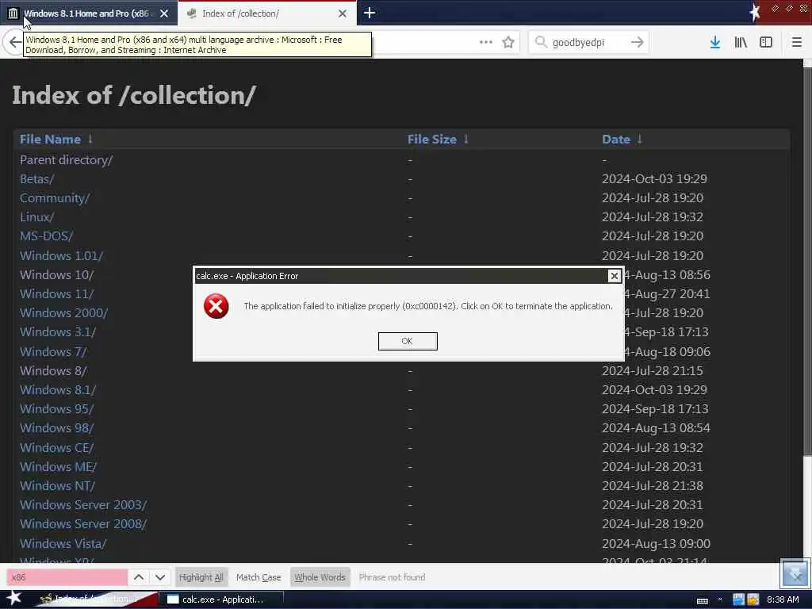
Task: Bookmark this page with the star icon
Action: (508, 42)
